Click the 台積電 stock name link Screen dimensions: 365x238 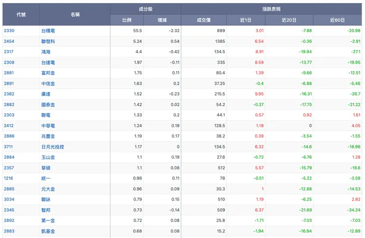[48, 31]
